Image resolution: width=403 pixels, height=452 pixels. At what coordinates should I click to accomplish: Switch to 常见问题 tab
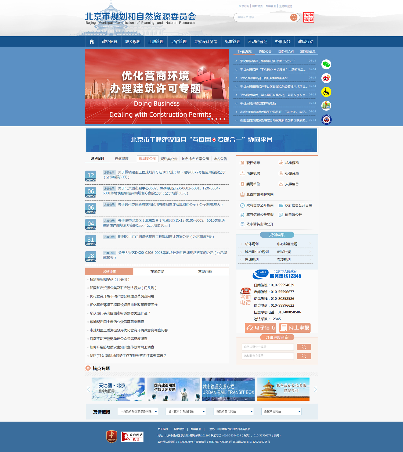205,271
